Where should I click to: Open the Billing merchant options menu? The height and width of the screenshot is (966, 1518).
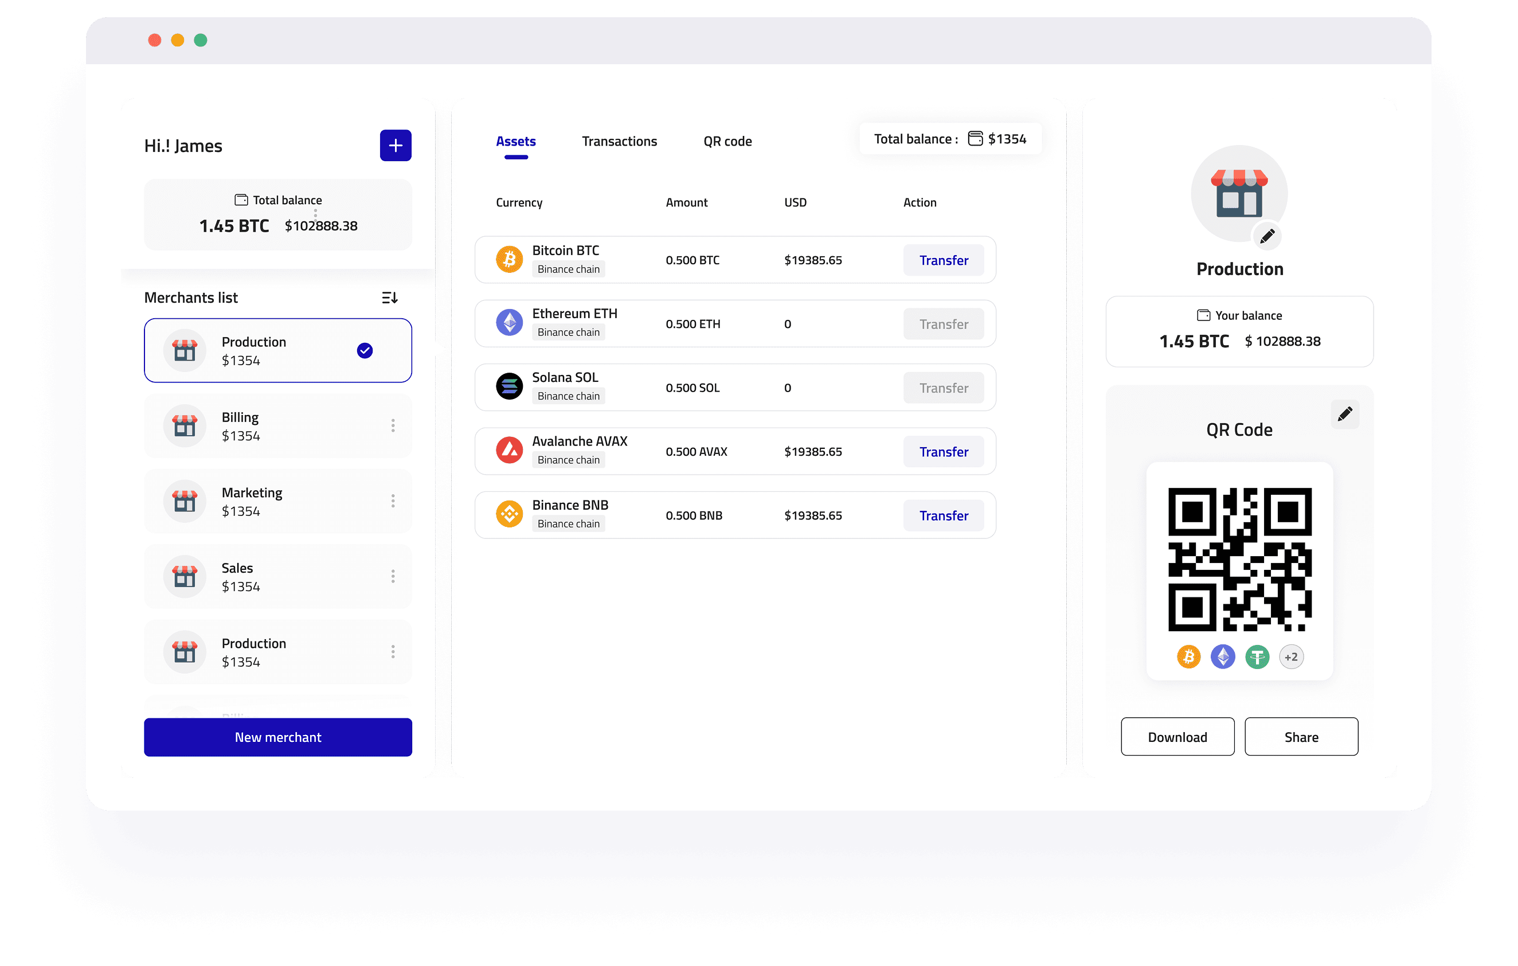click(393, 425)
